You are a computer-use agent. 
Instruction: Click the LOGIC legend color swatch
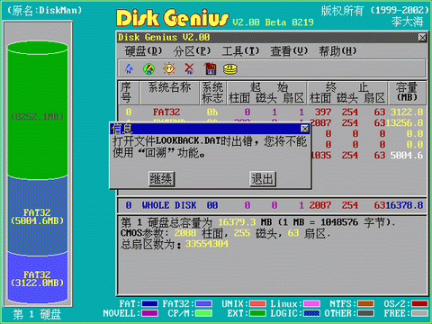(x=311, y=313)
